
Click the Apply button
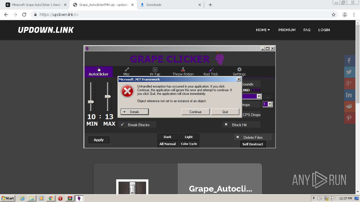point(99,140)
